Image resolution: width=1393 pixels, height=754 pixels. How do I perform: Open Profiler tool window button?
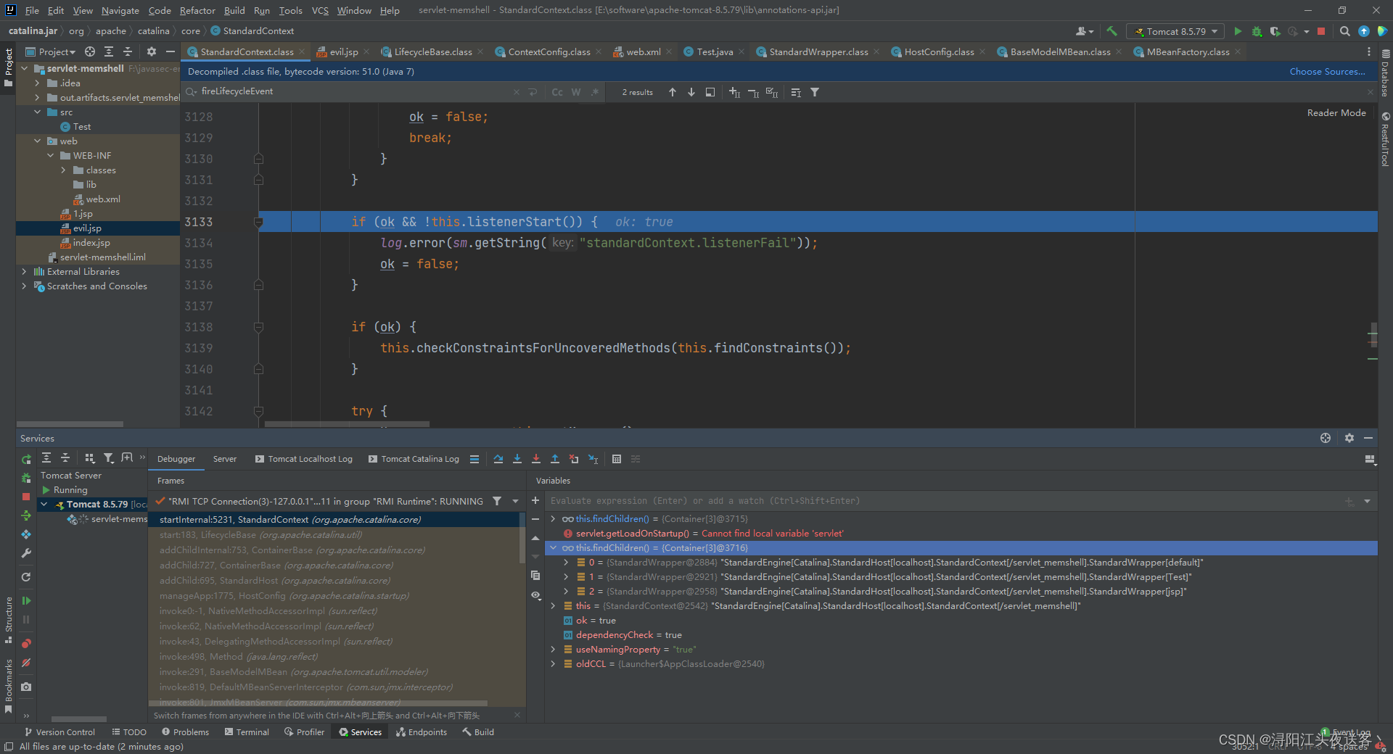pos(305,732)
